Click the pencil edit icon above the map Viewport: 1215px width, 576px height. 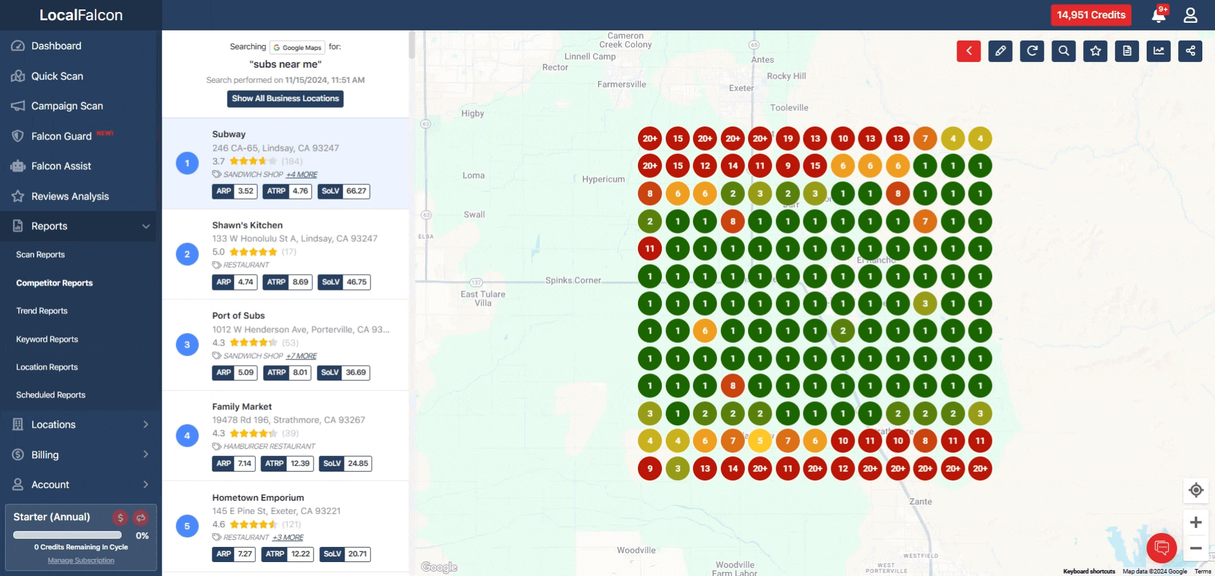pos(1000,51)
